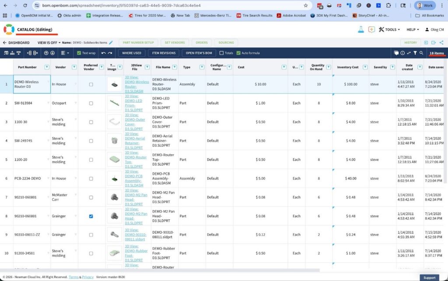The width and height of the screenshot is (448, 281).
Task: Click the WHERE USED button
Action: [x=131, y=53]
